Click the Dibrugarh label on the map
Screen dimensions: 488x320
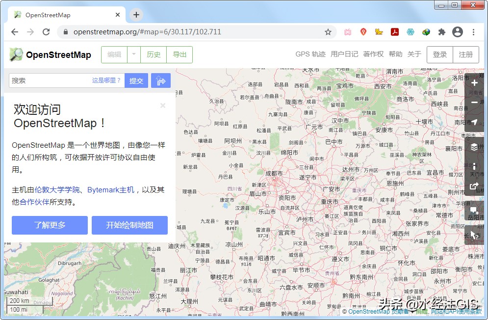[x=70, y=263]
